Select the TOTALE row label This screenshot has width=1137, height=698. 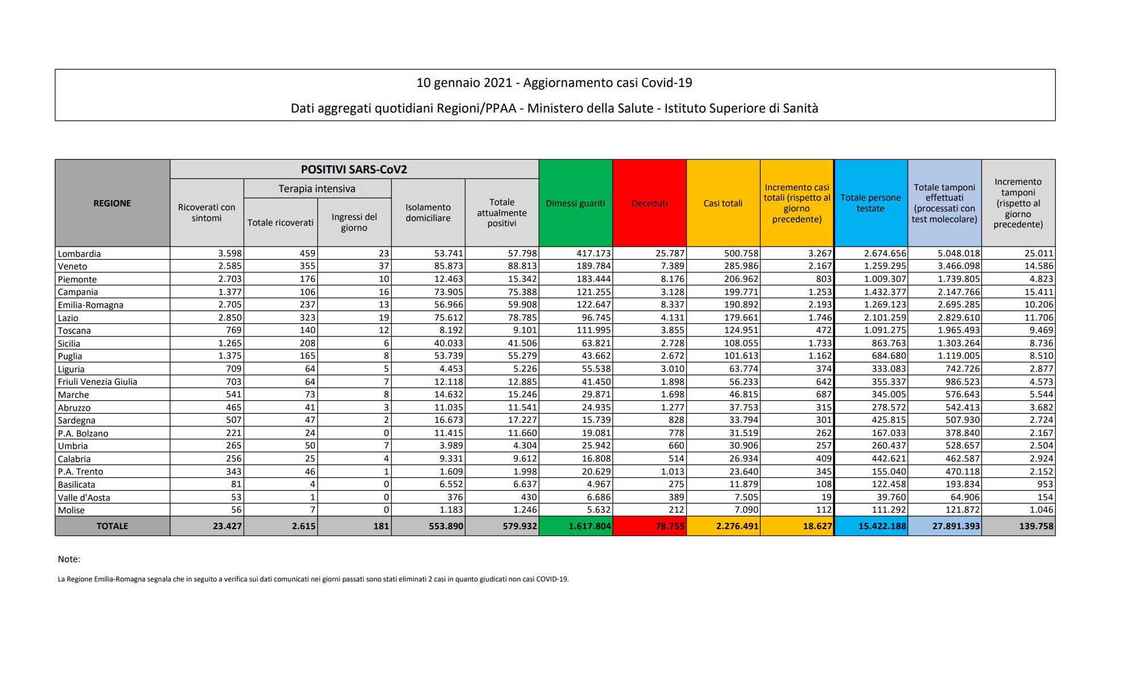[x=112, y=526]
